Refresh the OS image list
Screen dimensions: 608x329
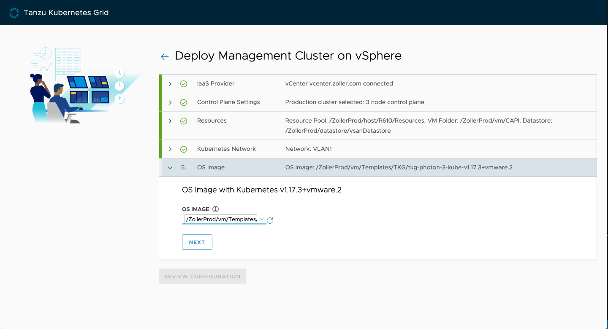[270, 220]
